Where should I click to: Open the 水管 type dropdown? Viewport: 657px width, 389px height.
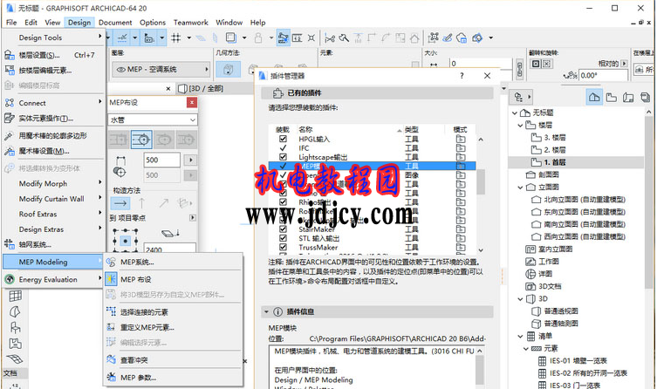click(152, 119)
